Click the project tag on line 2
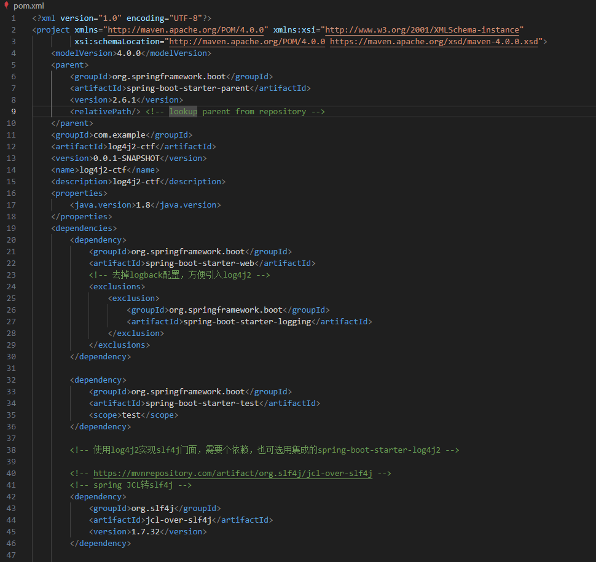596x562 pixels. pyautogui.click(x=51, y=29)
